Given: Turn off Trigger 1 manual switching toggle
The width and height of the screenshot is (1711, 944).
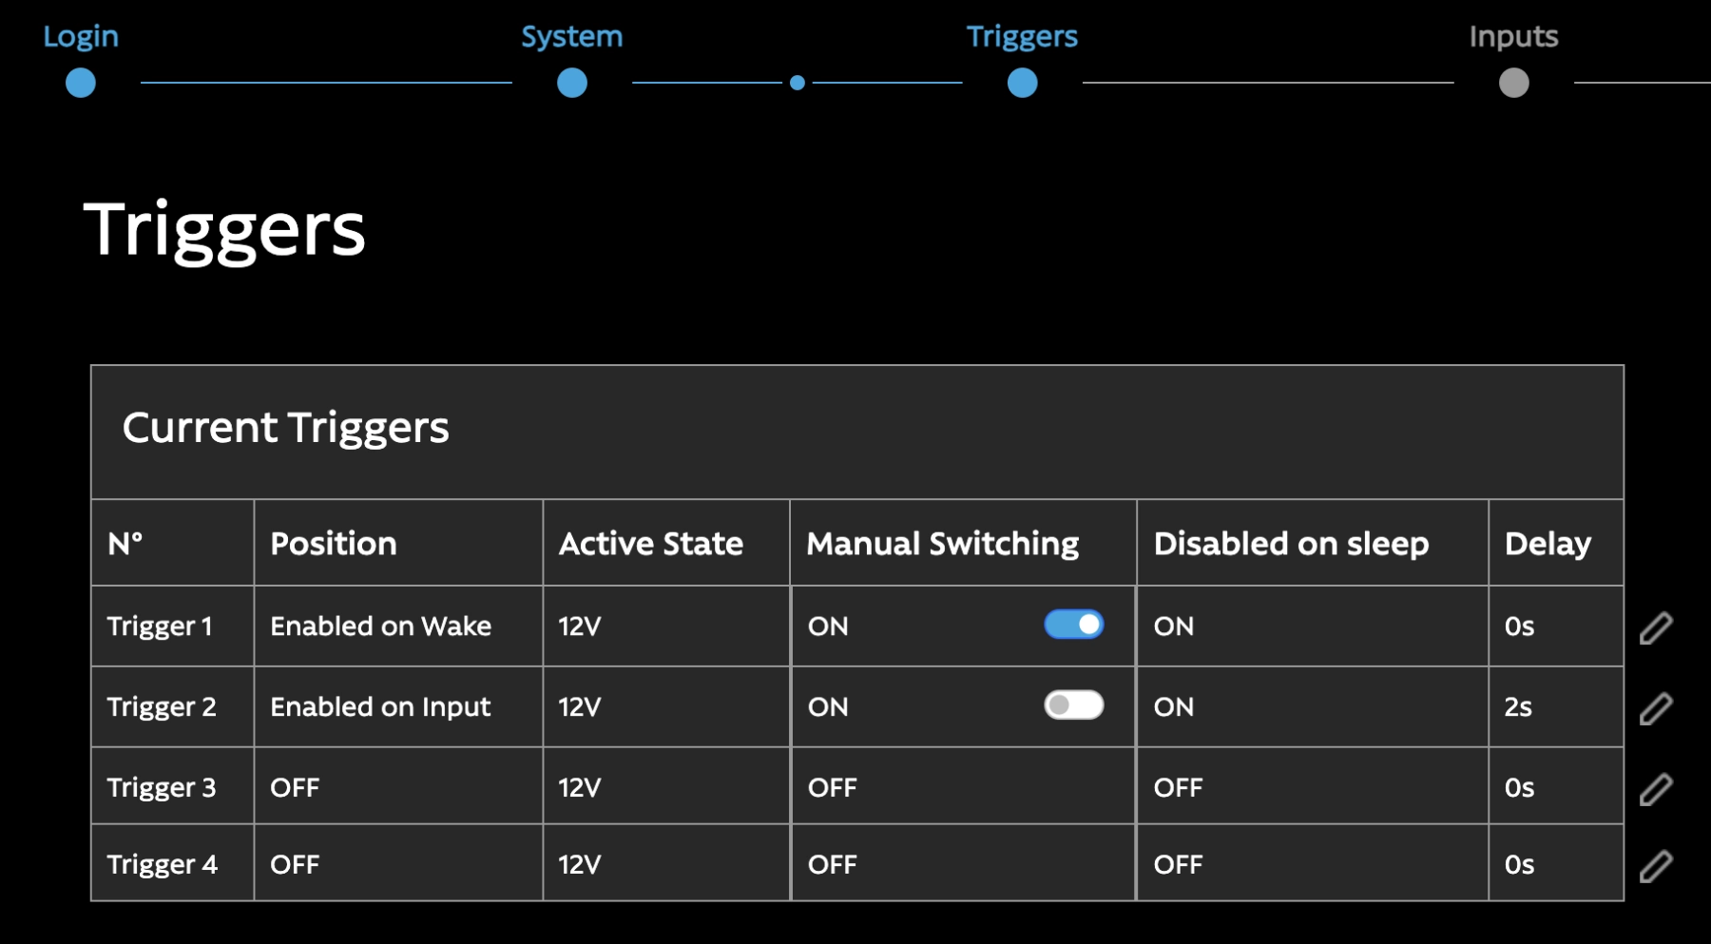Looking at the screenshot, I should tap(1073, 625).
